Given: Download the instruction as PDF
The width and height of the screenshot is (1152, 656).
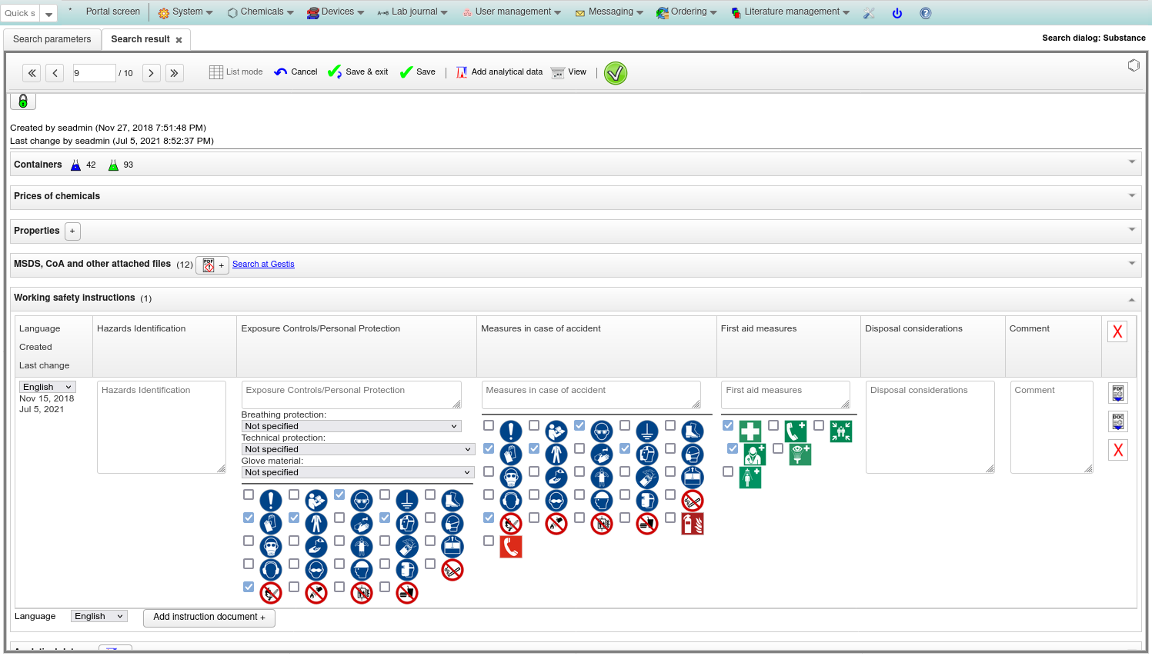Looking at the screenshot, I should pyautogui.click(x=1118, y=393).
